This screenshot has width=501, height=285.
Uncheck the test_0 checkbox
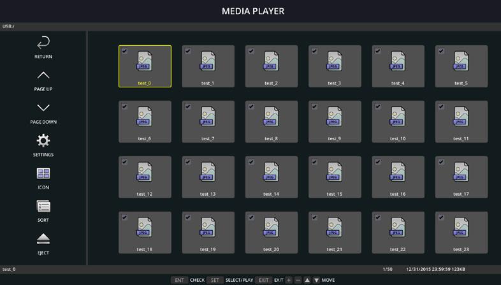click(124, 51)
